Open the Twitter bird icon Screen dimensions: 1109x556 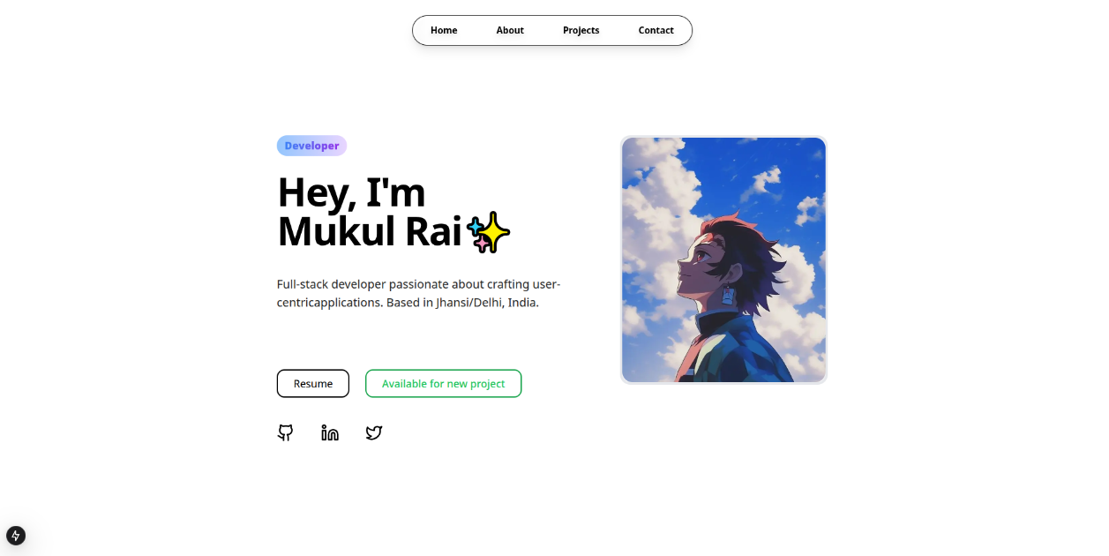(x=374, y=432)
